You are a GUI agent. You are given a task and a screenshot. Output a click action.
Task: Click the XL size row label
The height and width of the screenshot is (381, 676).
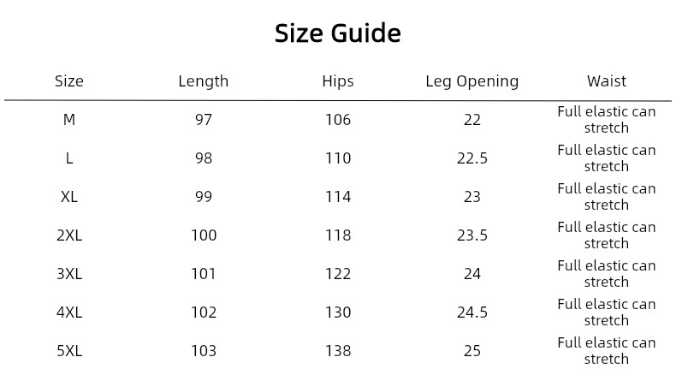click(69, 197)
